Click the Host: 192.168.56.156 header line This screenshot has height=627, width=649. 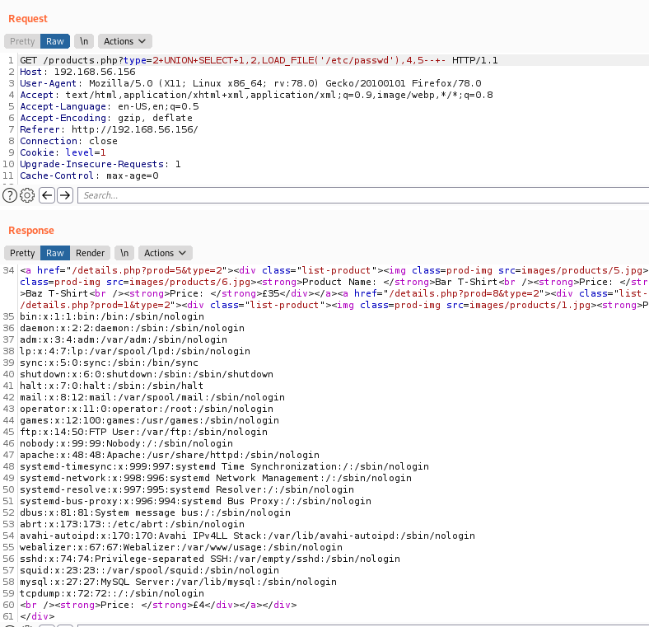(77, 72)
